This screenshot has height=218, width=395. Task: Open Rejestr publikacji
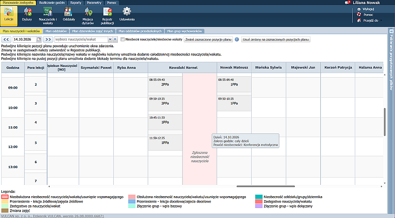107,16
